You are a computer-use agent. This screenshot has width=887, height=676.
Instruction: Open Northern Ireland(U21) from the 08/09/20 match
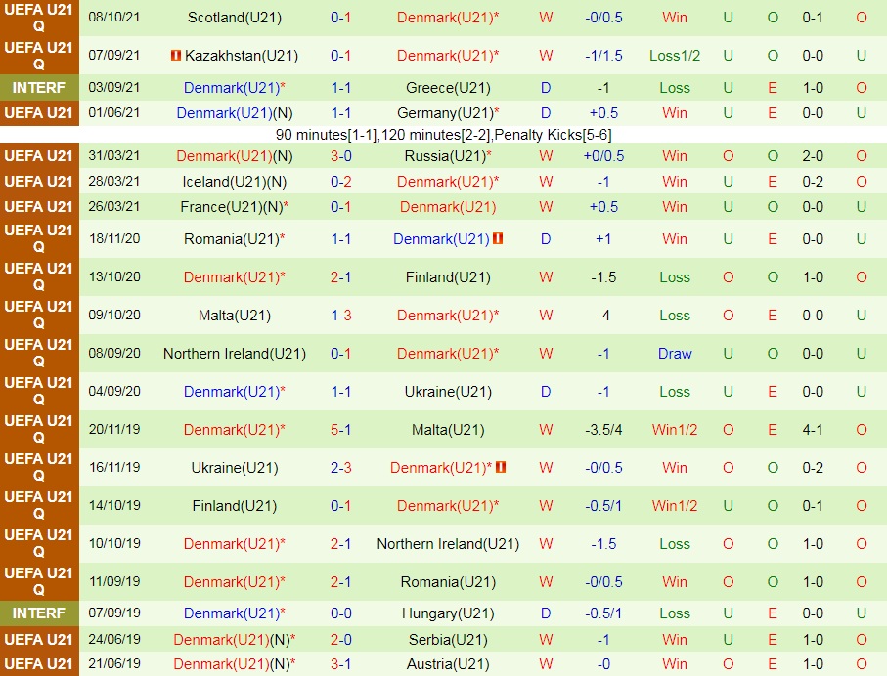coord(234,354)
